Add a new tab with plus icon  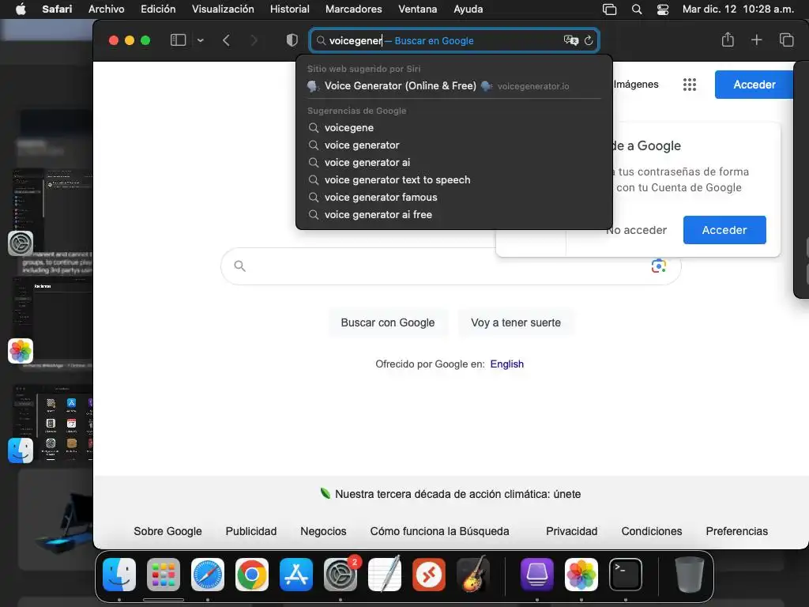click(756, 40)
